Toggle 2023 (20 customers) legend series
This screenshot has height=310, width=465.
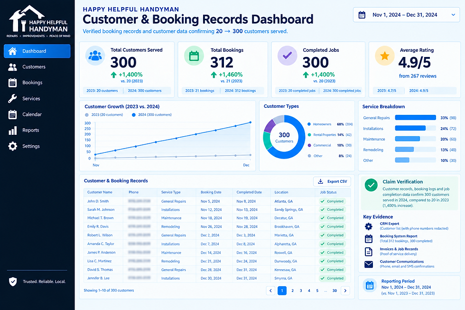[x=104, y=115]
